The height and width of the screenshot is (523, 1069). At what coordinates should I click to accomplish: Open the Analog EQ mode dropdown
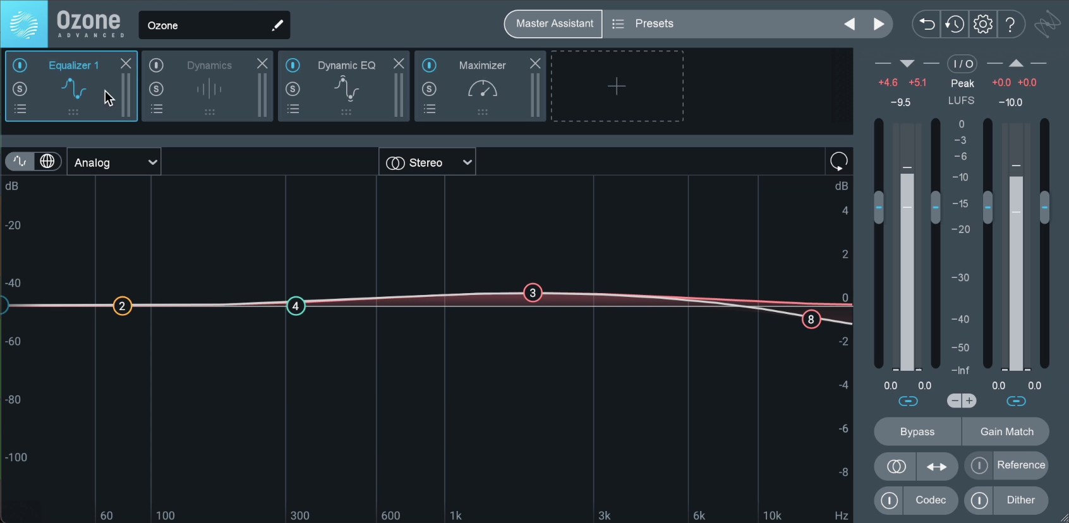[x=114, y=162]
